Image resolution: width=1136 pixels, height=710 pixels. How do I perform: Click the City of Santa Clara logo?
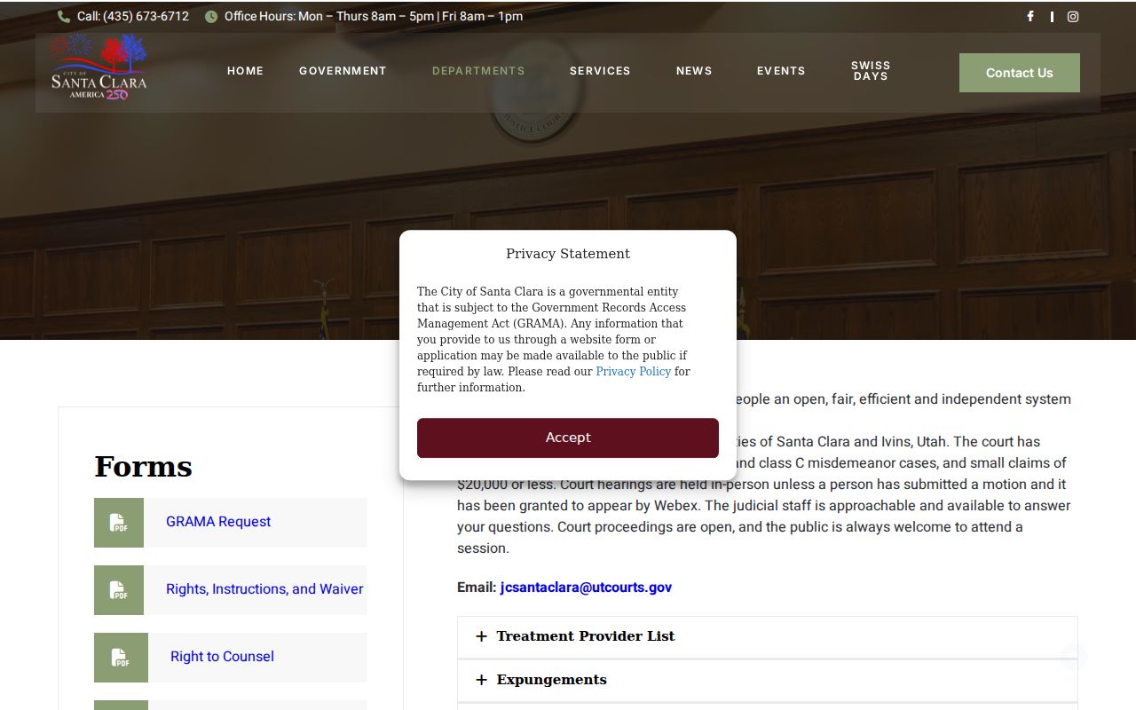[99, 67]
